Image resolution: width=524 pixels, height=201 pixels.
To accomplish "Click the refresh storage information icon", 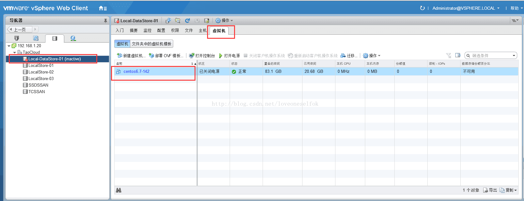I will tap(187, 21).
